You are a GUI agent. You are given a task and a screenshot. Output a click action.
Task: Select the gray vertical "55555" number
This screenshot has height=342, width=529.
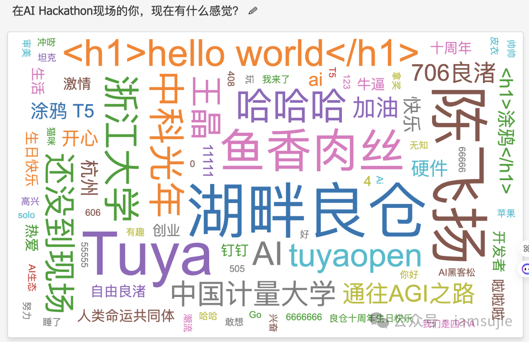(x=84, y=255)
